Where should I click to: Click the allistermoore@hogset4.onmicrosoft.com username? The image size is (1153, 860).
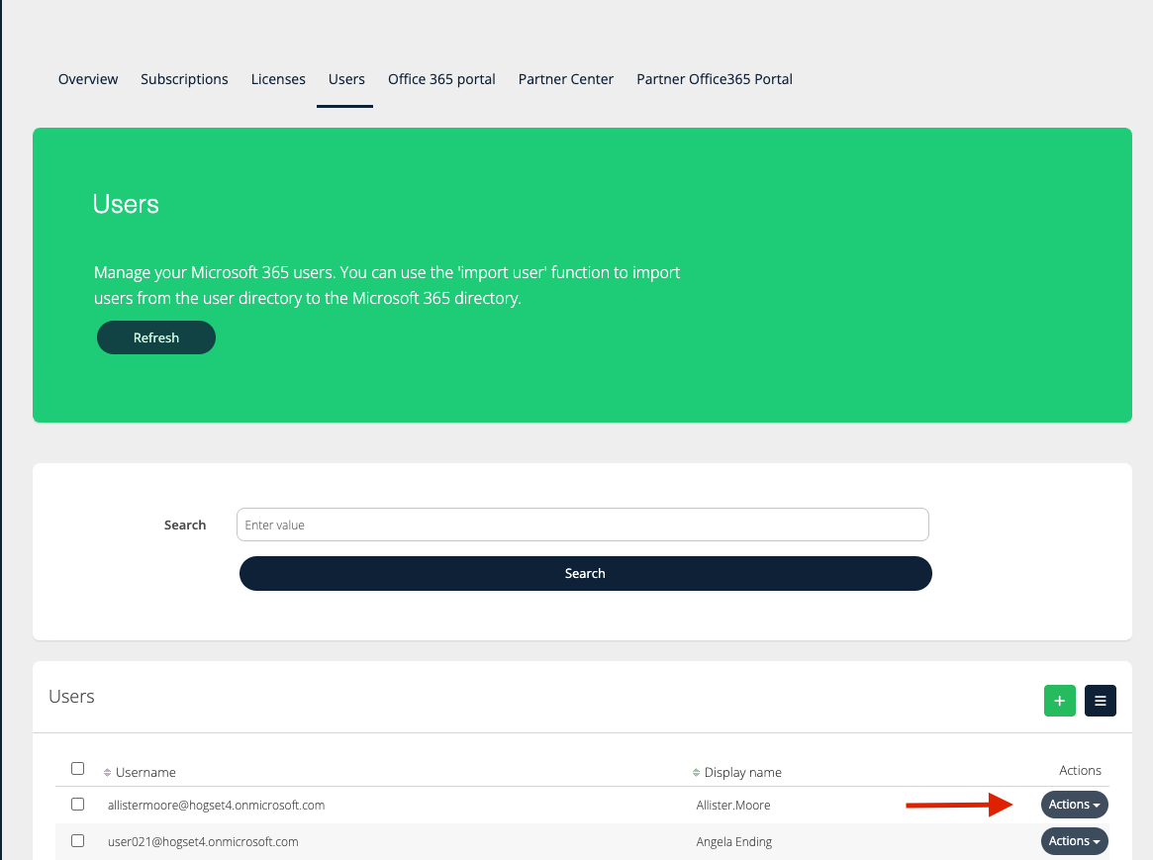pyautogui.click(x=216, y=805)
